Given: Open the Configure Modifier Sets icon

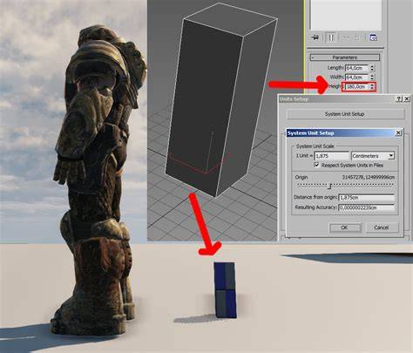Looking at the screenshot, I should pos(373,37).
